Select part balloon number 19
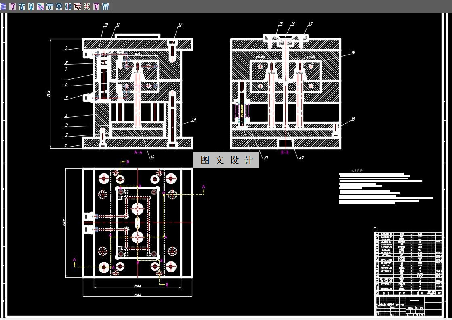This screenshot has height=320, width=452. pos(353,119)
